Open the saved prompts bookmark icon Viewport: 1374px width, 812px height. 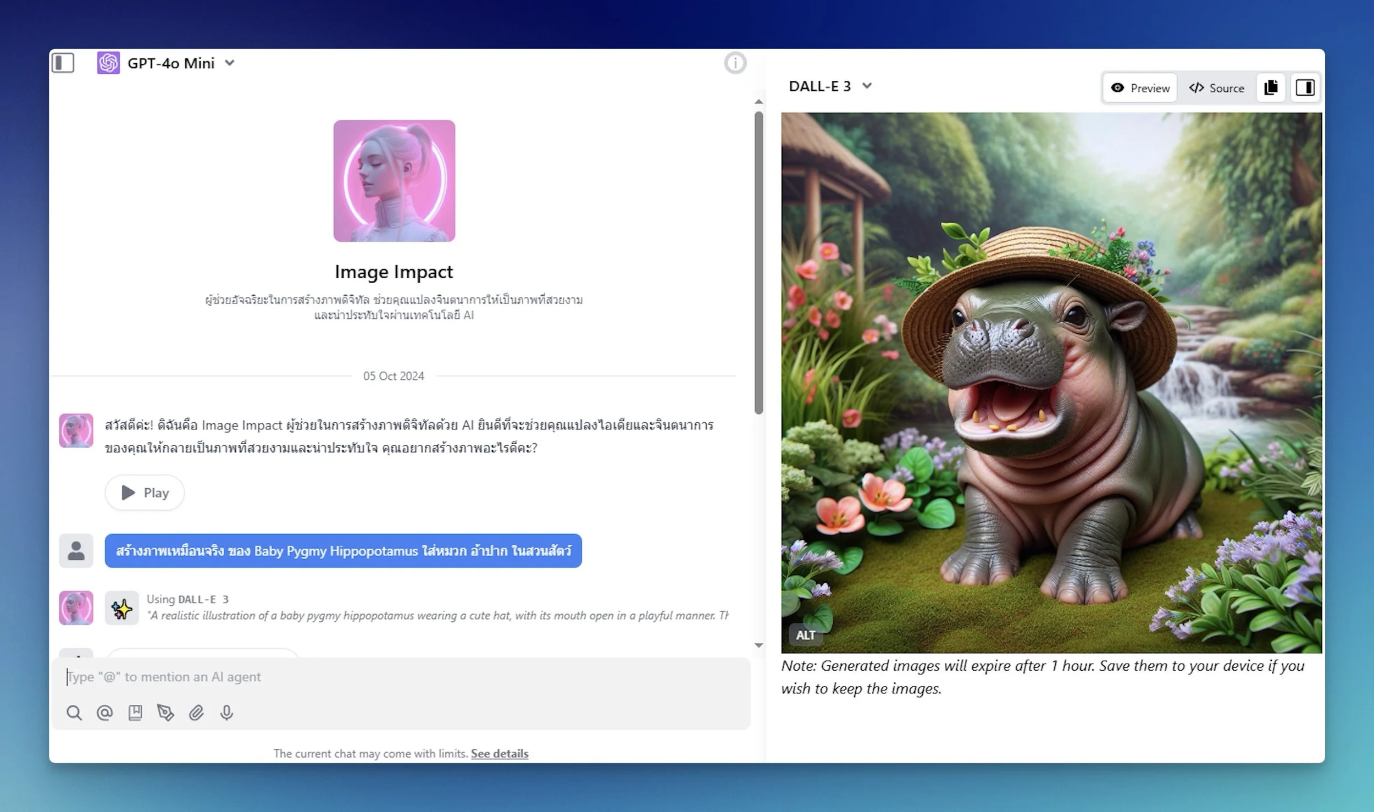(x=135, y=713)
